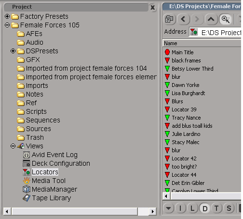
Task: Open the Notes folder
Action: [x=30, y=94]
